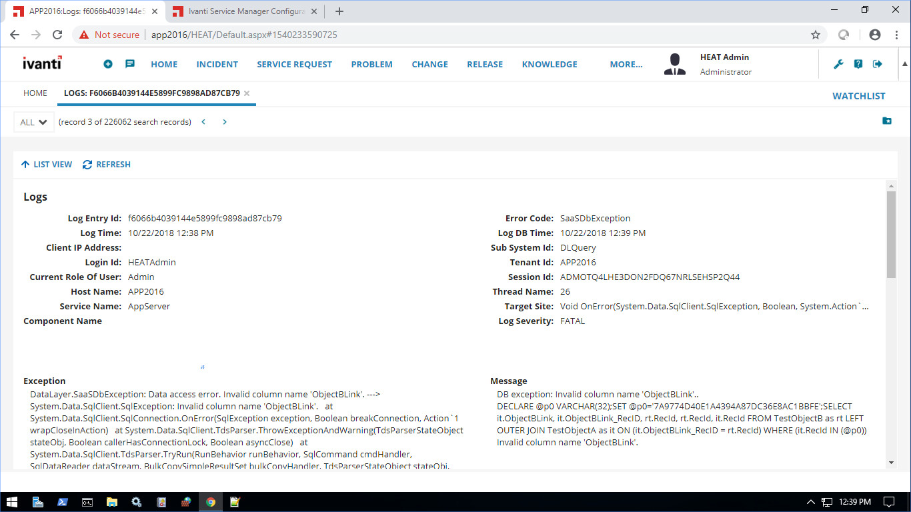The height and width of the screenshot is (512, 911).
Task: Click the help question mark icon
Action: click(x=858, y=64)
